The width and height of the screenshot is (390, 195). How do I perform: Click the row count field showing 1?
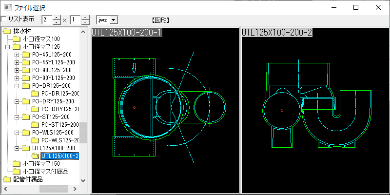[x=76, y=20]
